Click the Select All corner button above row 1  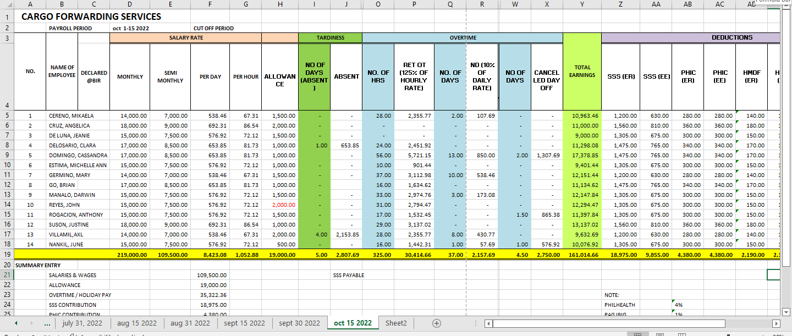8,4
